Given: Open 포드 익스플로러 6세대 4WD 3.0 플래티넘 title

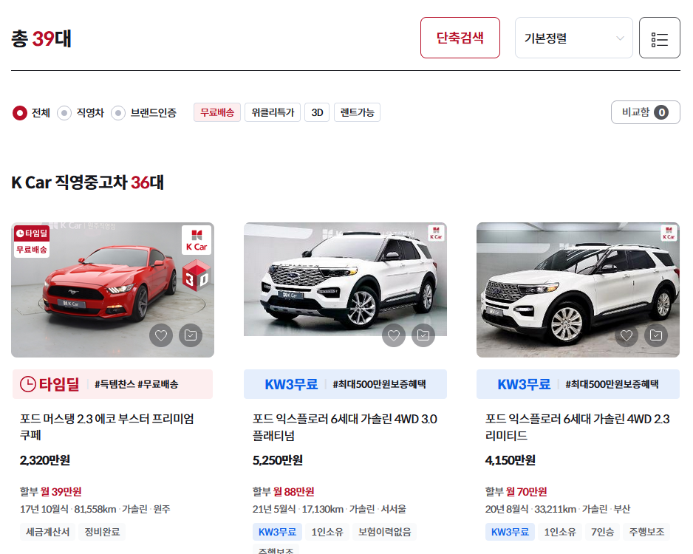Looking at the screenshot, I should coord(345,427).
